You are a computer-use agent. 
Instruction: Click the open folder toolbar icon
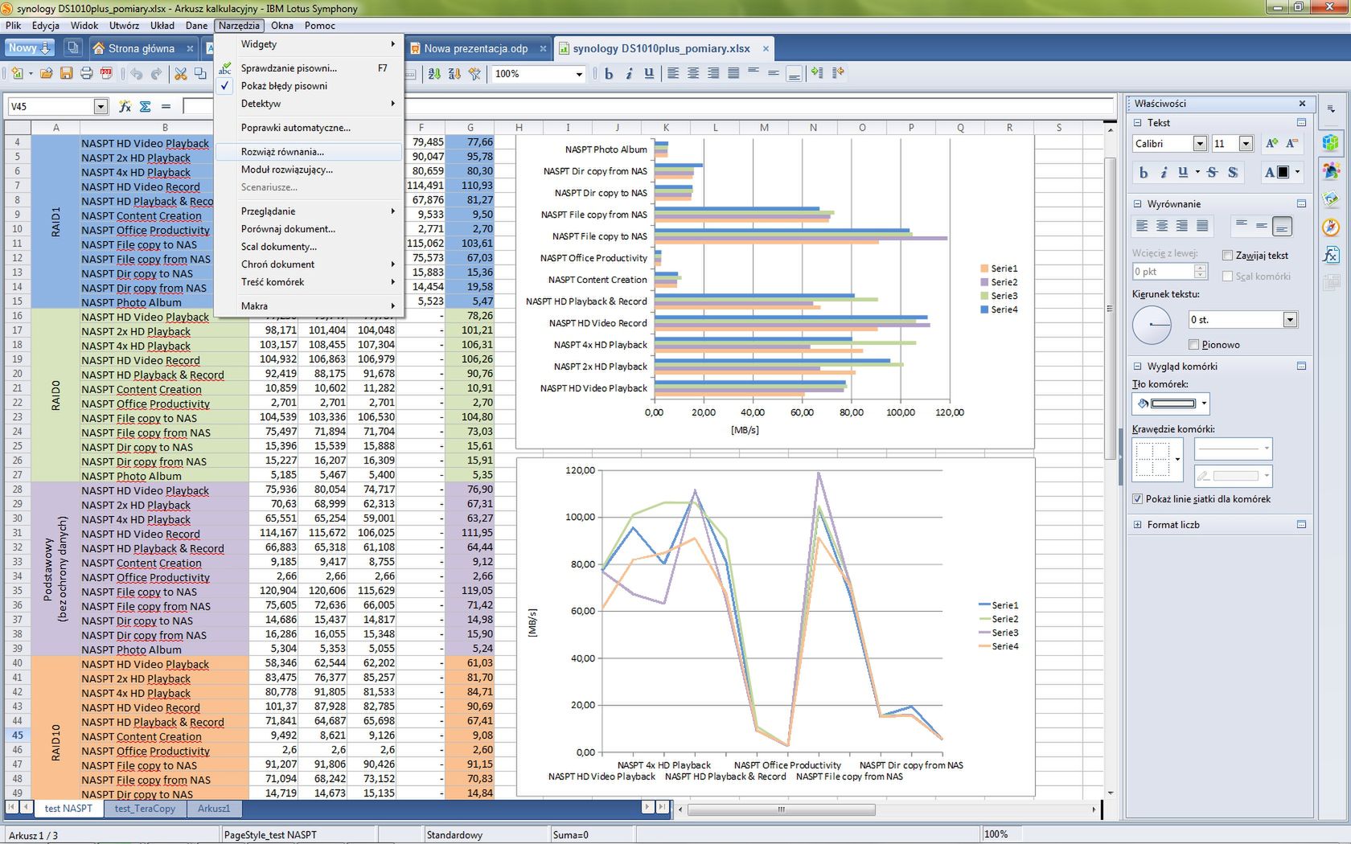pos(46,74)
